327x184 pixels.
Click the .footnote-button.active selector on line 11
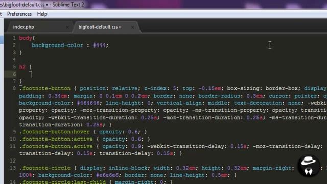tap(56, 146)
